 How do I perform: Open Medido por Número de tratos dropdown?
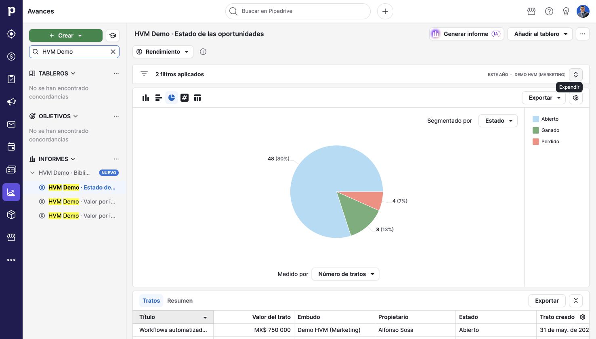click(346, 274)
